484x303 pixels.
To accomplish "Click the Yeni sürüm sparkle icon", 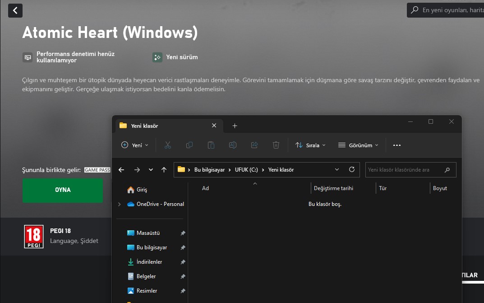I will pos(157,57).
